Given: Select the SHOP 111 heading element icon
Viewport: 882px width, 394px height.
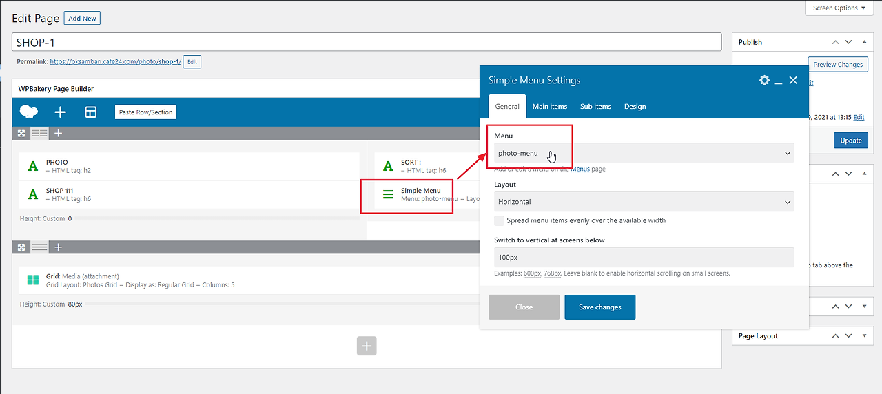Looking at the screenshot, I should 32,194.
